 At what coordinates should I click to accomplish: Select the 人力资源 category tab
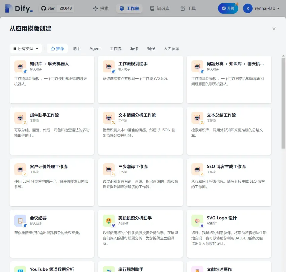(172, 48)
